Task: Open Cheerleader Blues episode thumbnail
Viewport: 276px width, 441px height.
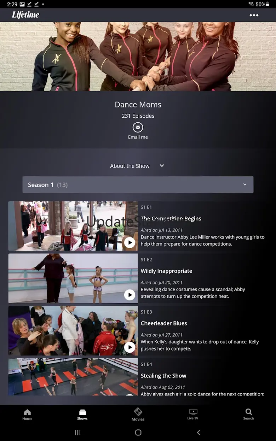Action: 73,331
